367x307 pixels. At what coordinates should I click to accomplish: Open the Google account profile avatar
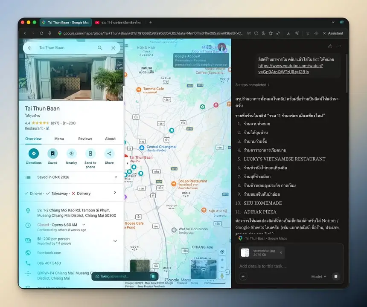tap(221, 47)
